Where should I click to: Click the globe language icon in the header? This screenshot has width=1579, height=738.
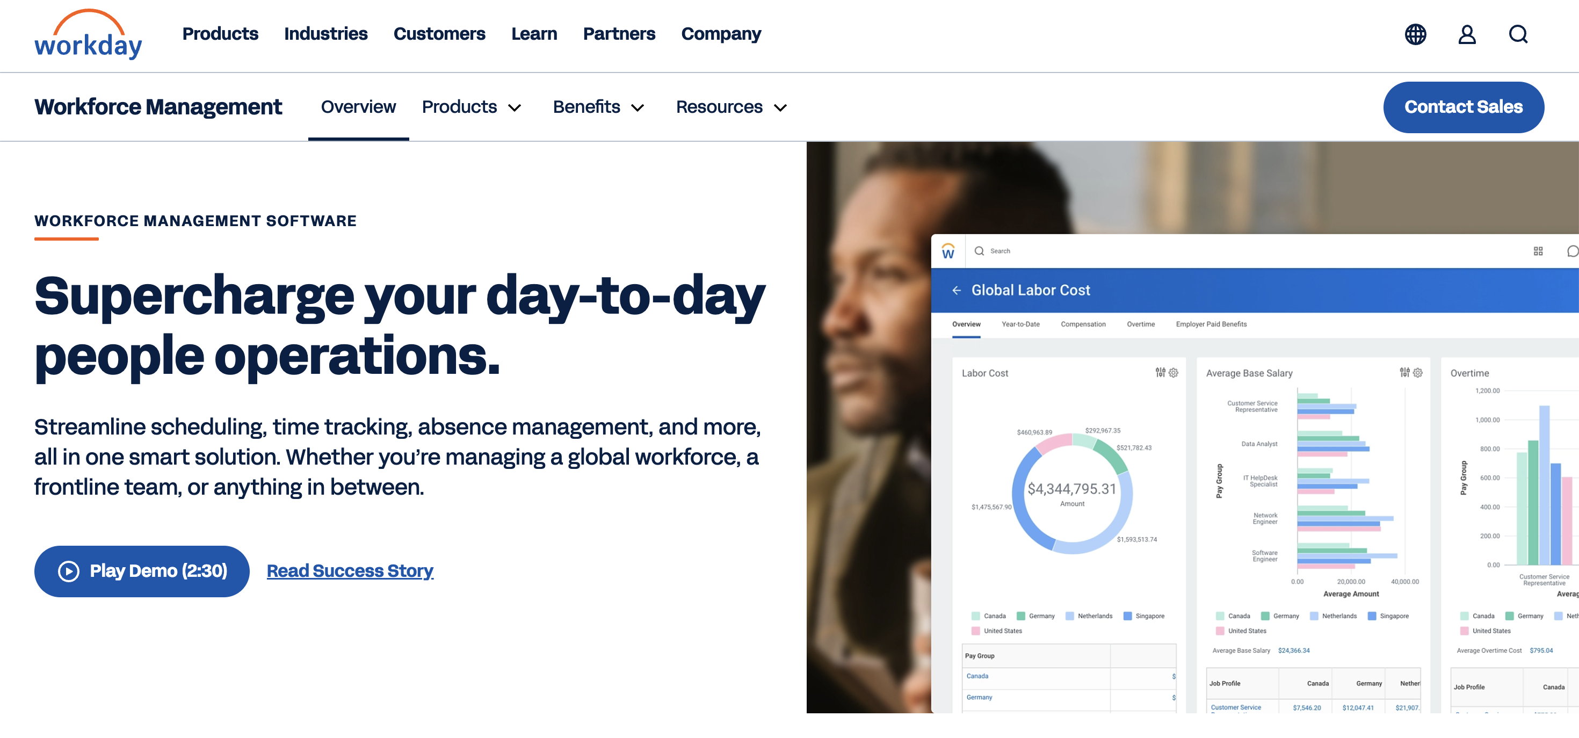[x=1415, y=34]
